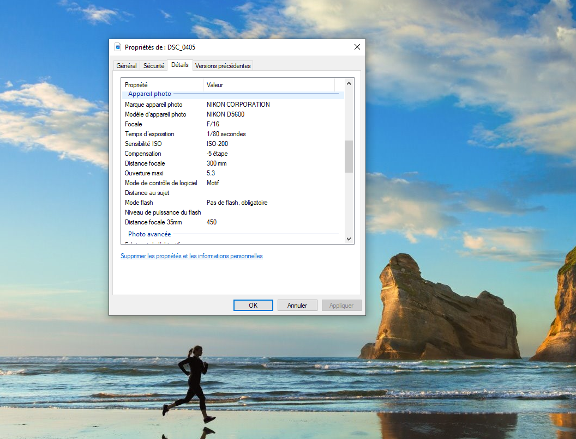Click the 1/80 secondes value

[x=226, y=134]
